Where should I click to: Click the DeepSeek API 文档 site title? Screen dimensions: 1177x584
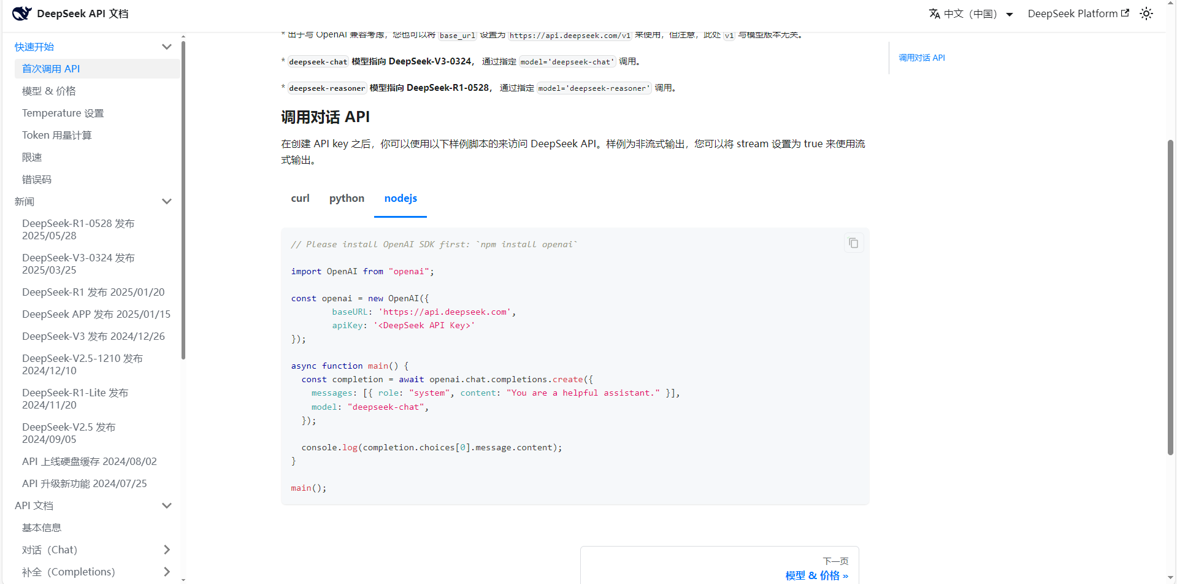(83, 13)
